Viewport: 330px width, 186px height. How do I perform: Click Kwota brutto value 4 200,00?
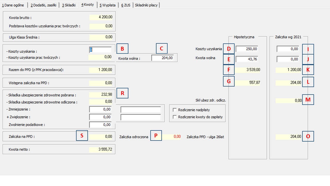pyautogui.click(x=101, y=17)
